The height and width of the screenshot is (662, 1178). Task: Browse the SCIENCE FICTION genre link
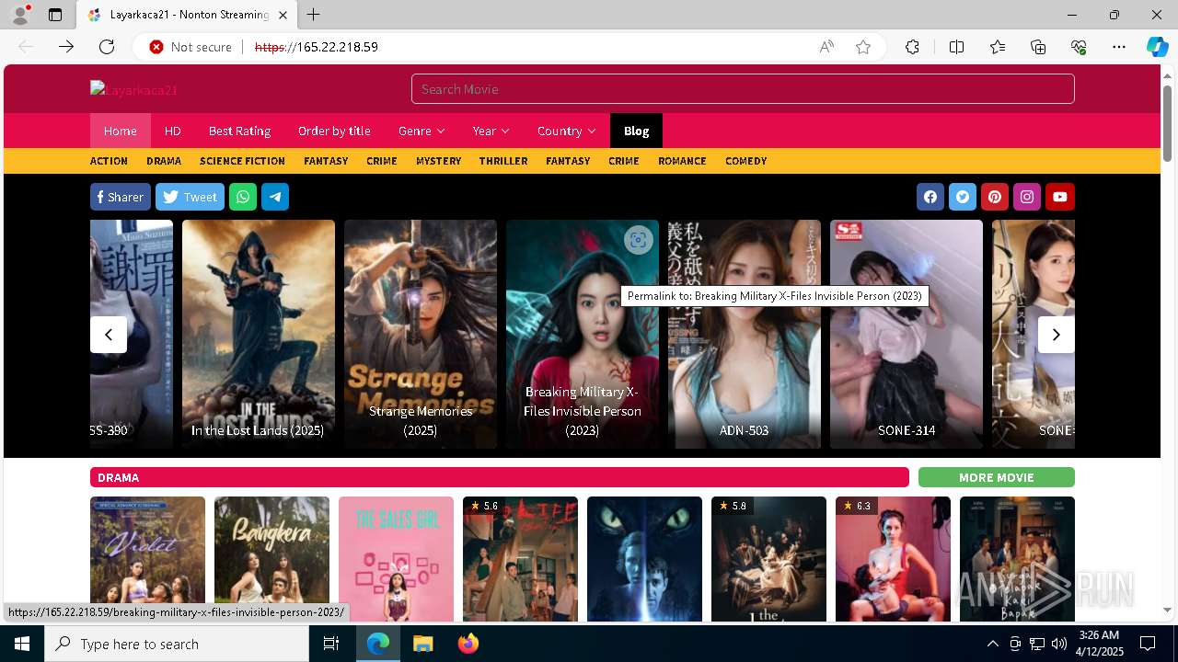click(x=242, y=161)
